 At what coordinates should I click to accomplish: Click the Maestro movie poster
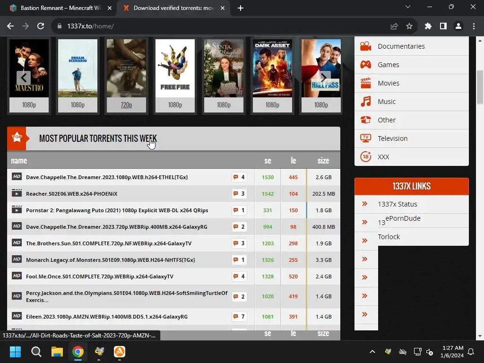point(29,68)
